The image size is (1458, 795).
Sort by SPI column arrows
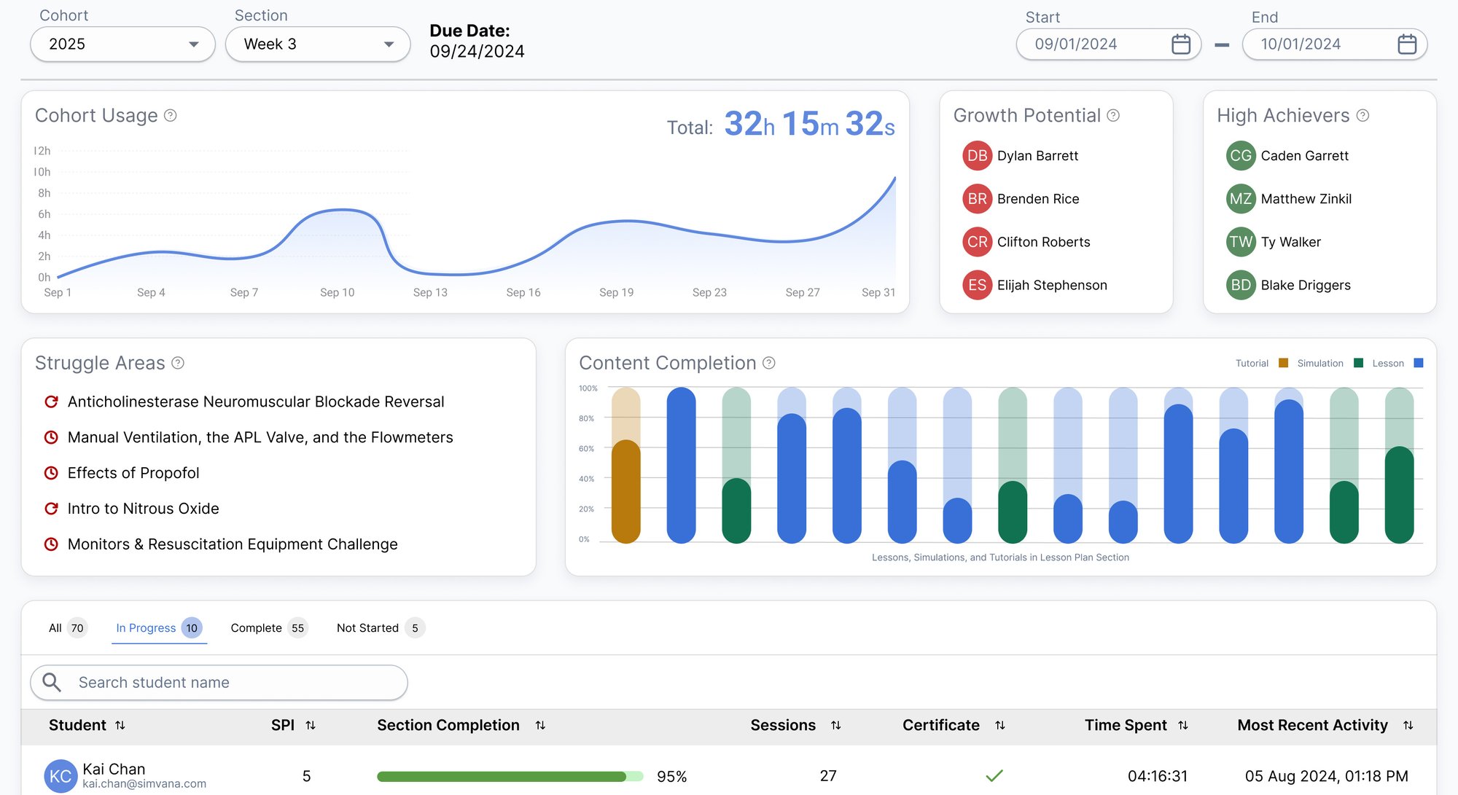[x=311, y=725]
